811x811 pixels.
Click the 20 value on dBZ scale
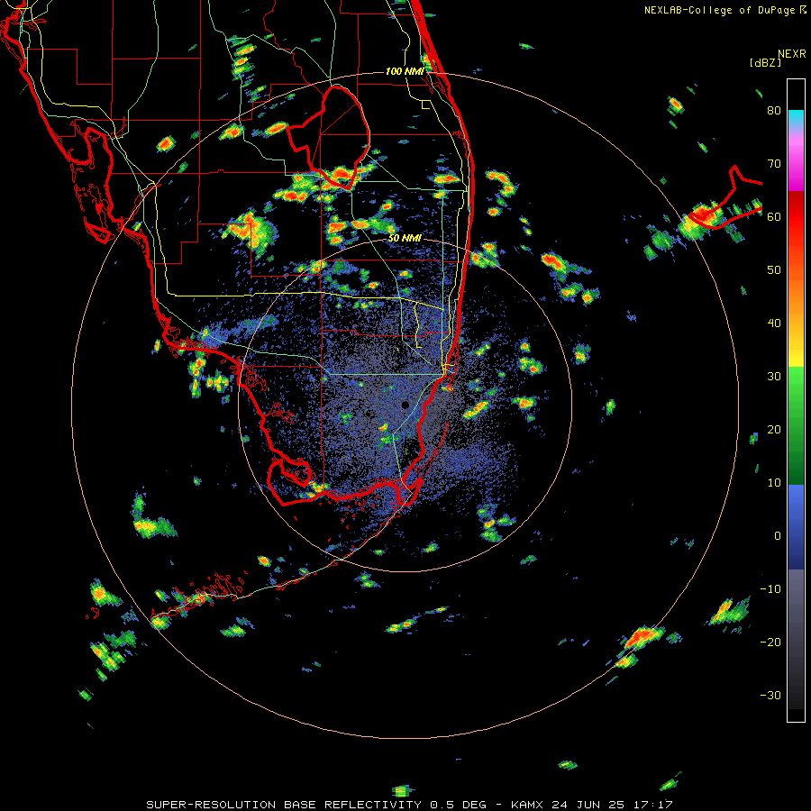coord(774,430)
